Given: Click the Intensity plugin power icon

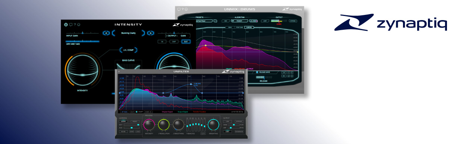Looking at the screenshot, I should pos(66,25).
